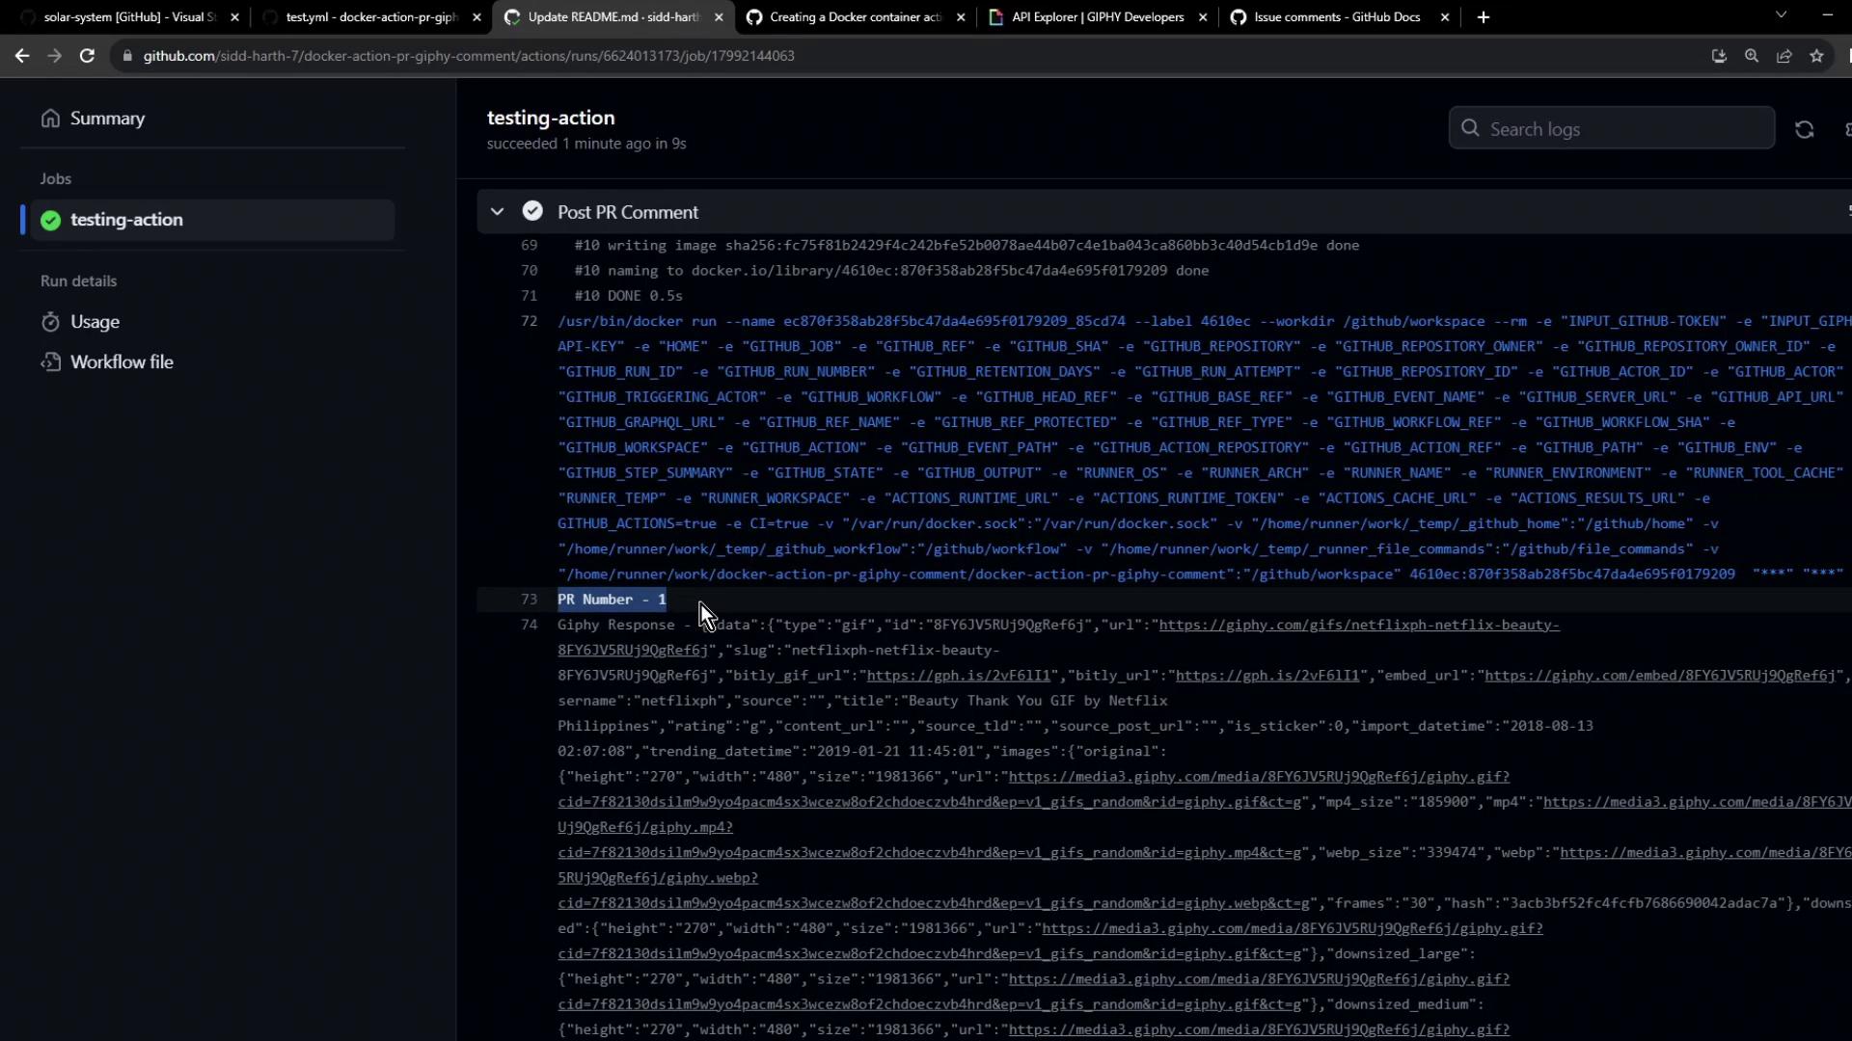Select the testing-action job
This screenshot has height=1041, width=1852.
point(125,220)
